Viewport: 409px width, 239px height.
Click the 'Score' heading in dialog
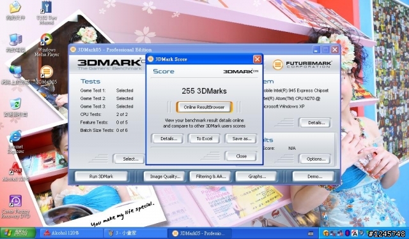pyautogui.click(x=164, y=71)
